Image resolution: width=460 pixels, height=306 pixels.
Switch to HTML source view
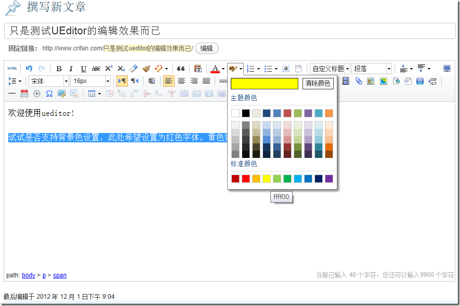click(12, 69)
